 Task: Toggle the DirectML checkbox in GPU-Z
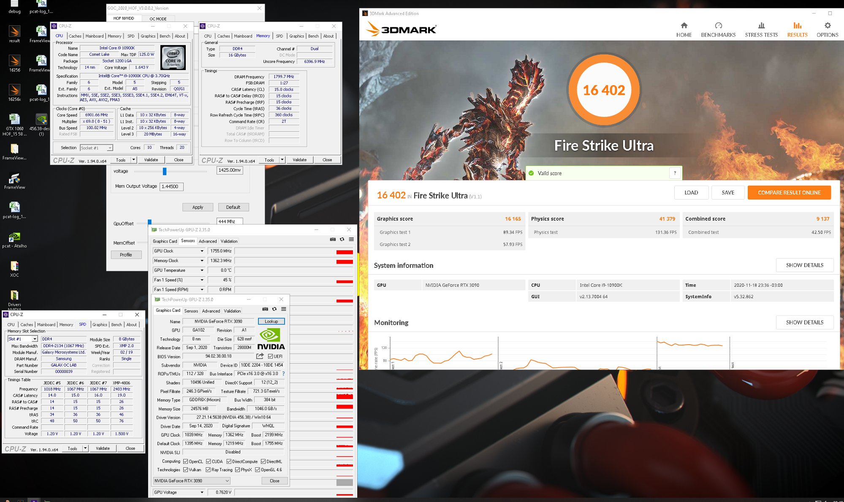coord(263,462)
